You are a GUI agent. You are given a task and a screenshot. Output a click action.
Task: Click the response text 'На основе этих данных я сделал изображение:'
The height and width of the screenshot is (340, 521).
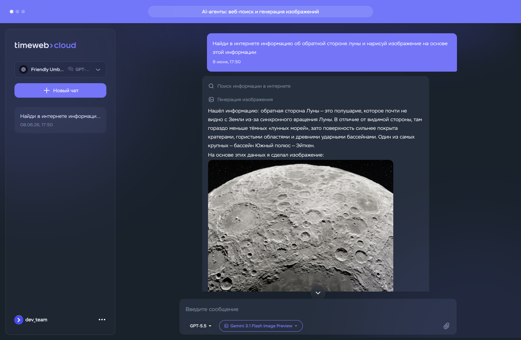266,155
